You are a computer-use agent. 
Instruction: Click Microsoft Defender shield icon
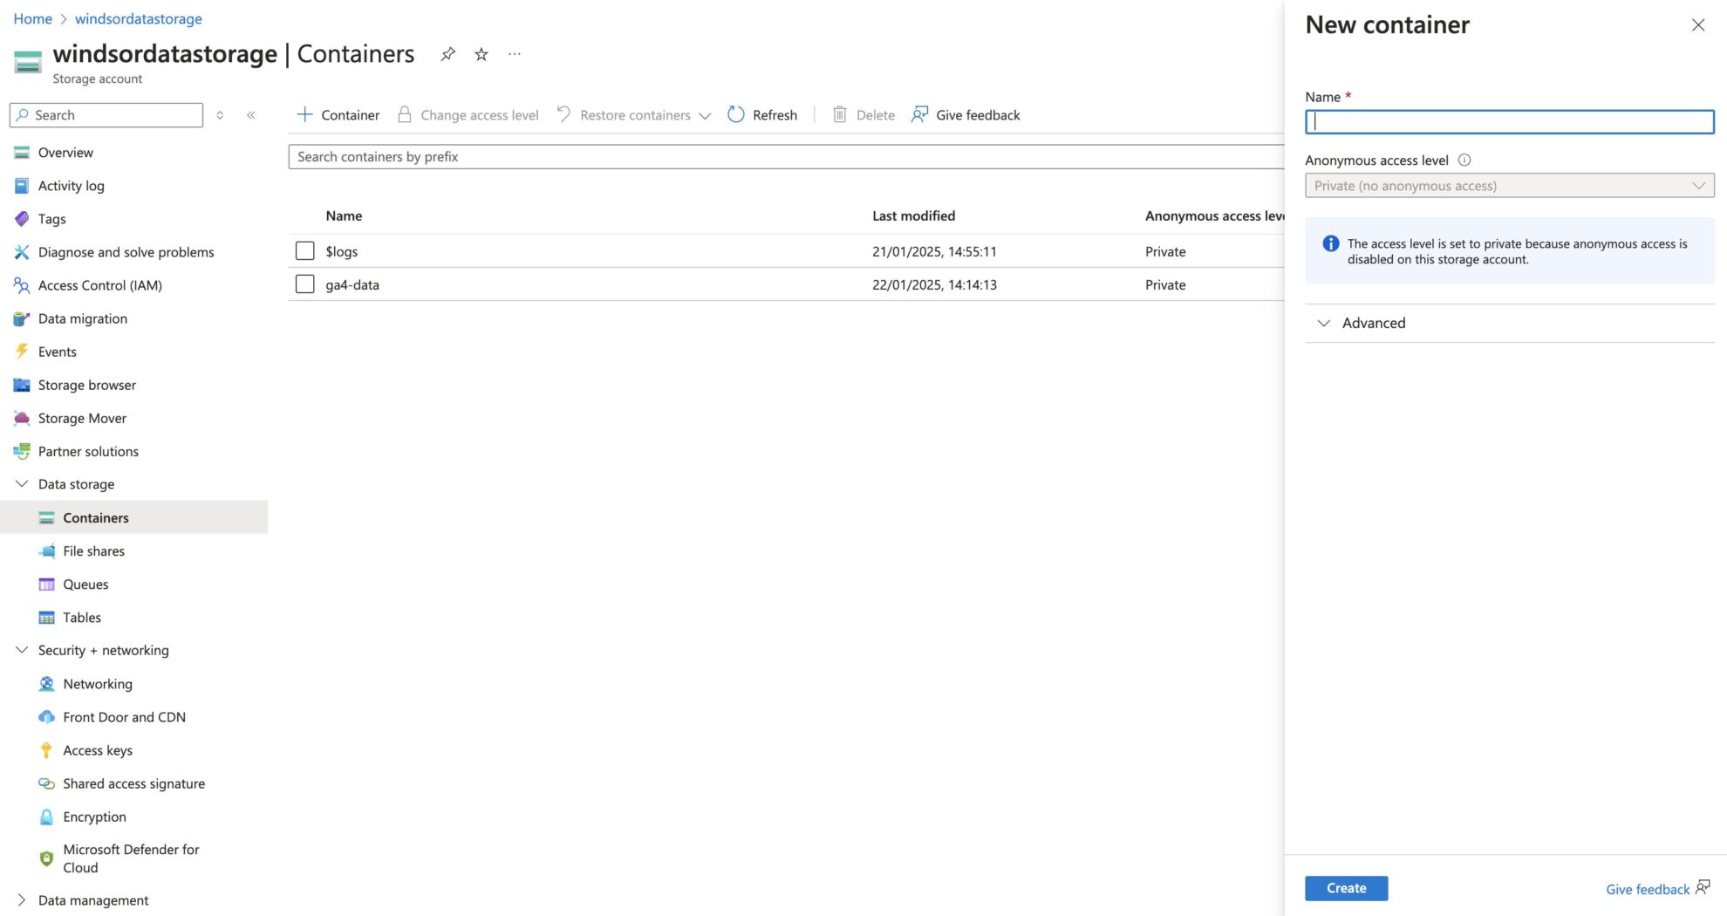pyautogui.click(x=47, y=858)
